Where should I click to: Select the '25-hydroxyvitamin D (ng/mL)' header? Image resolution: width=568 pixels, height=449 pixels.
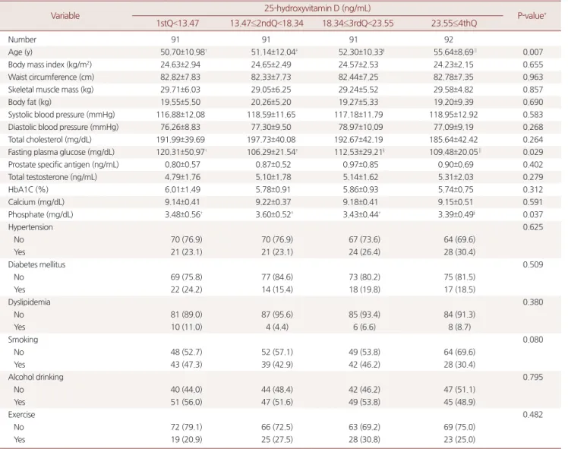[x=317, y=8]
